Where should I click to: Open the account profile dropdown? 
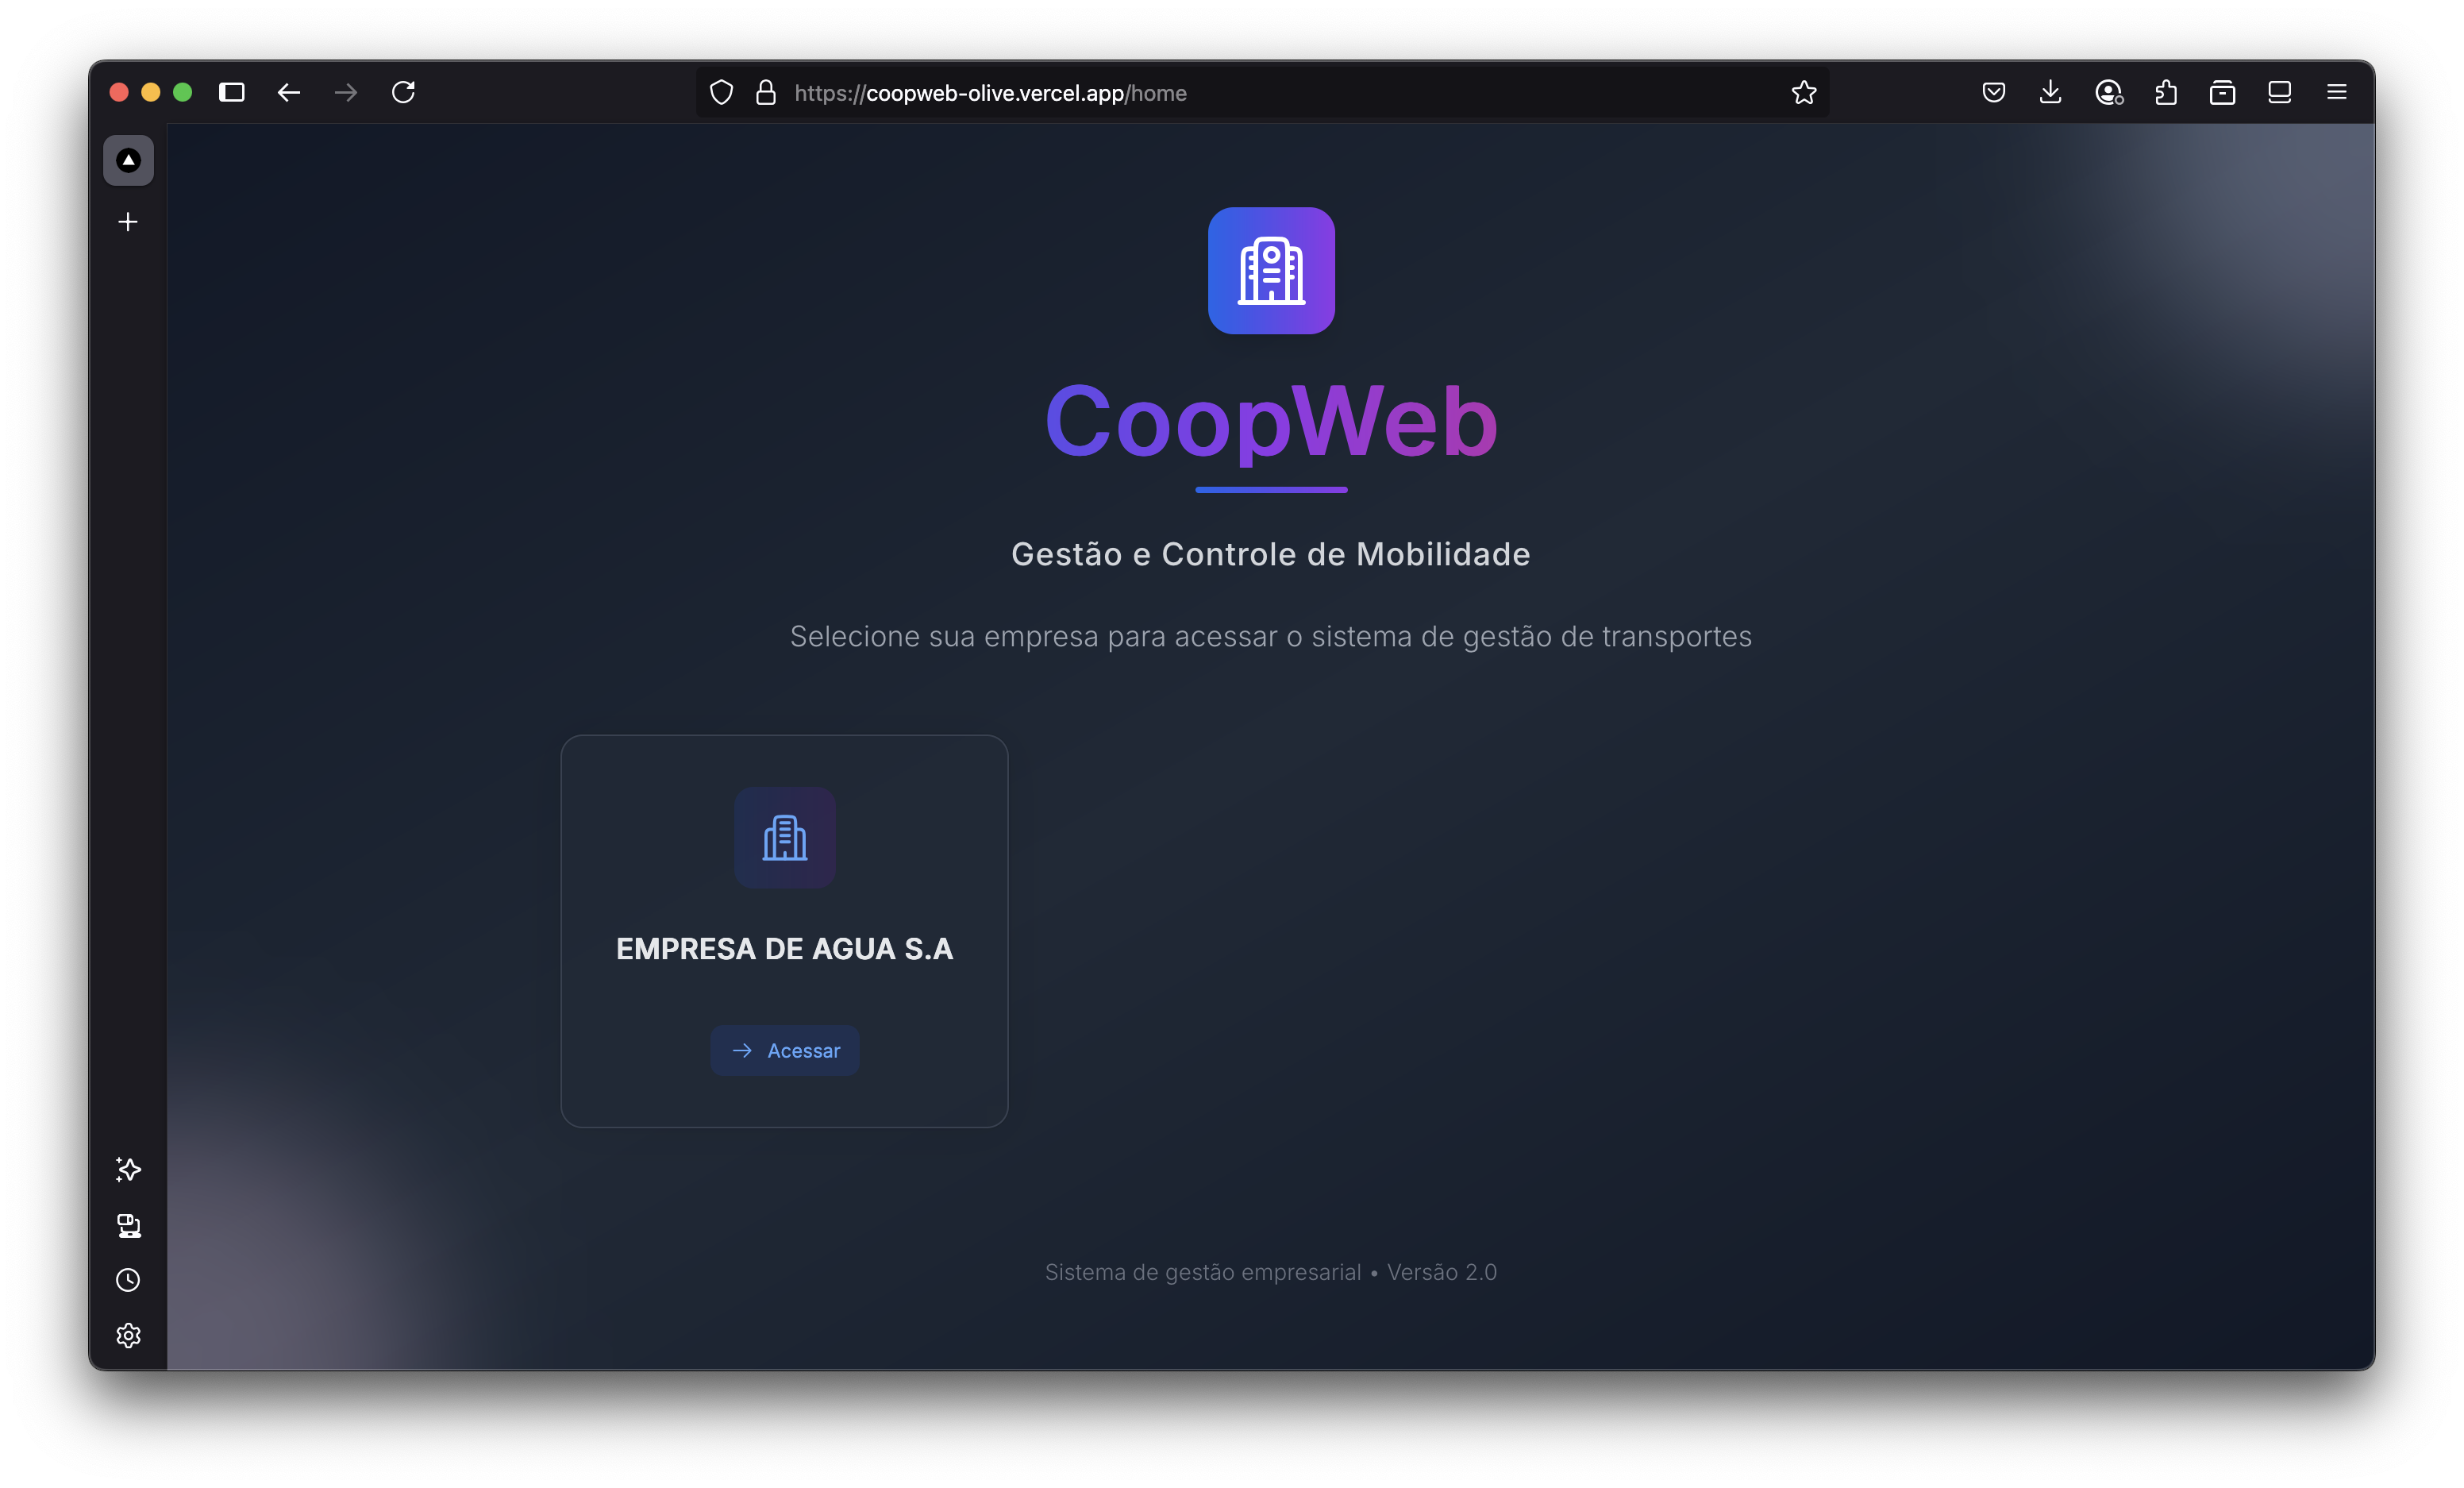2109,92
